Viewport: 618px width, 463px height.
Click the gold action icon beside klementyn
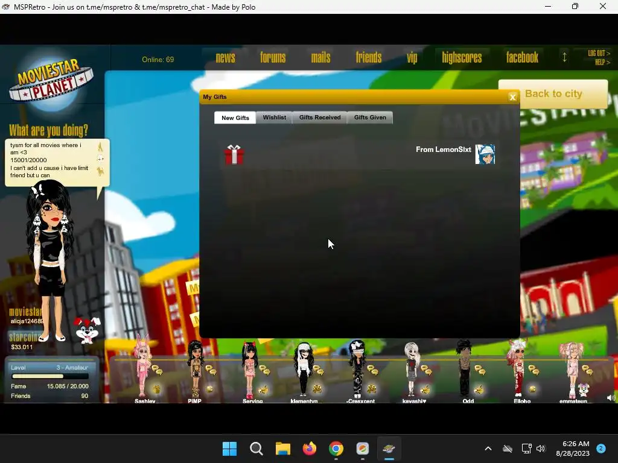[x=317, y=389]
